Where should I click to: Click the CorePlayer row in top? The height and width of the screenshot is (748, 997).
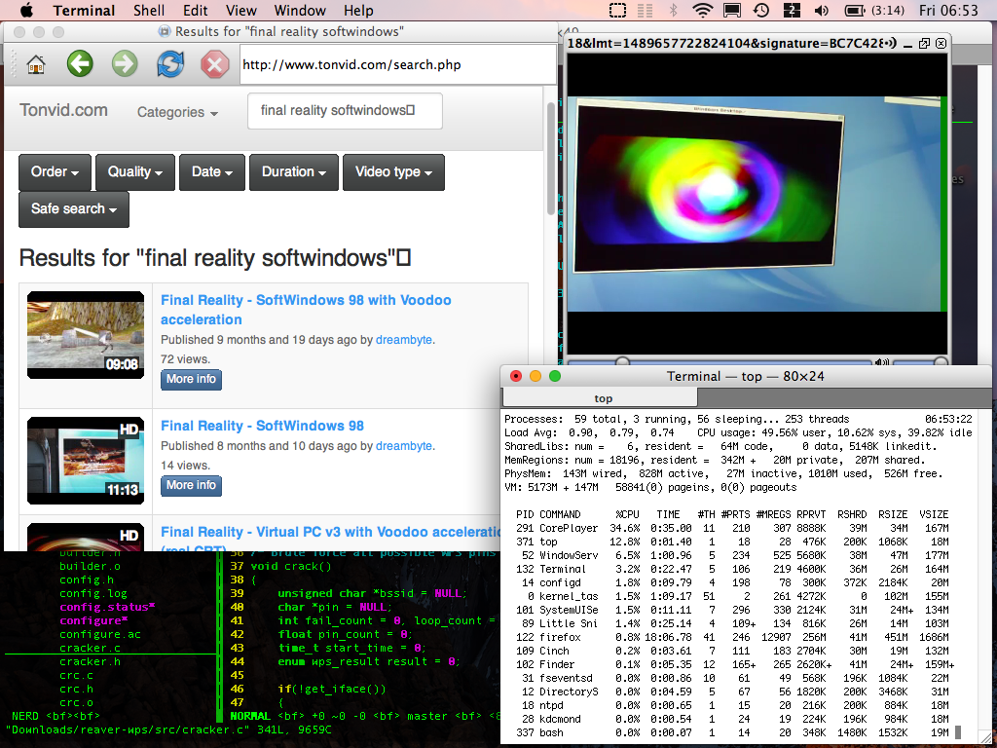tap(732, 528)
